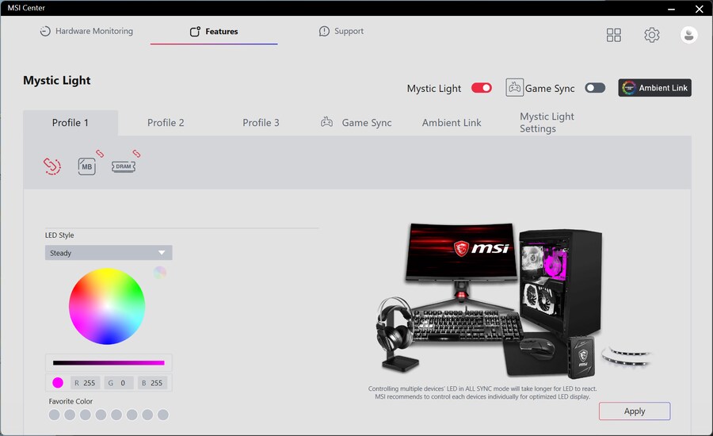Open the Mystic Light Settings tab

pos(547,123)
